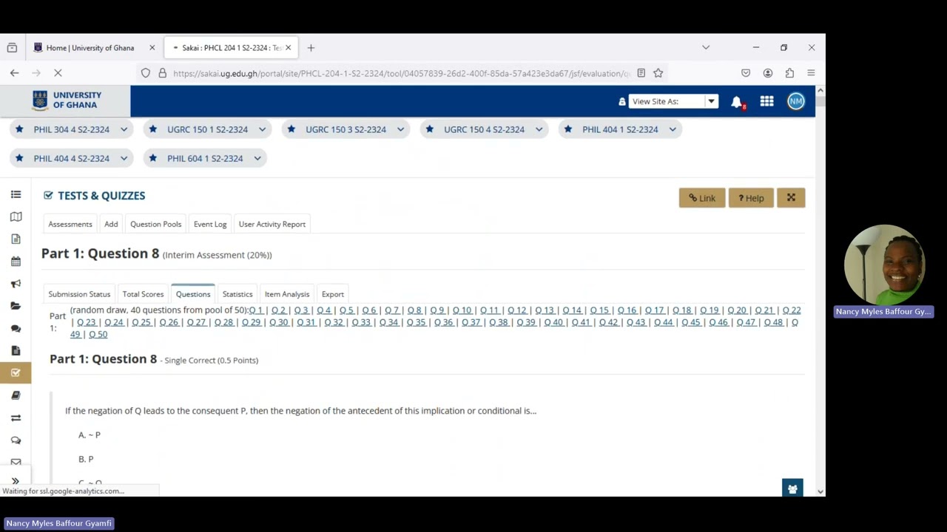The image size is (947, 532).
Task: Switch to the Export tab
Action: (333, 294)
